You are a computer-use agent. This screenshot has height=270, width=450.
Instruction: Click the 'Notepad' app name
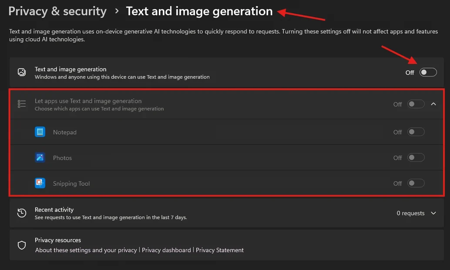65,132
